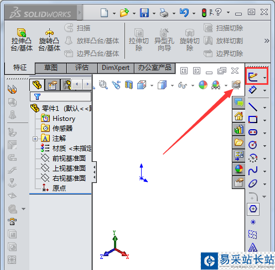Click the Section View icon
Image resolution: width=275 pixels, height=270 pixels.
pyautogui.click(x=129, y=85)
